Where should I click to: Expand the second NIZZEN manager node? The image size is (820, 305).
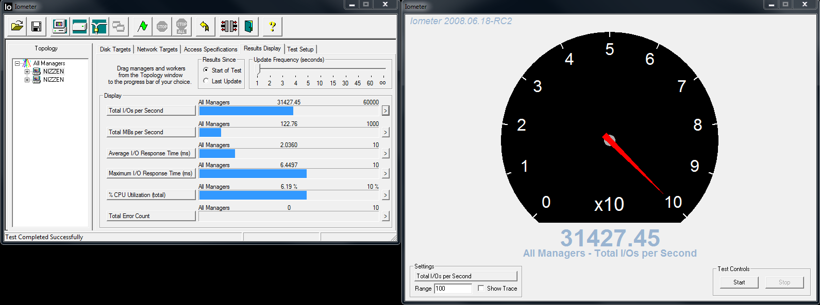pos(27,80)
